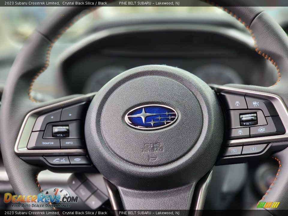Decrease following distance with the lower car-and-lanes button
The height and width of the screenshot is (216, 288).
pos(240,132)
